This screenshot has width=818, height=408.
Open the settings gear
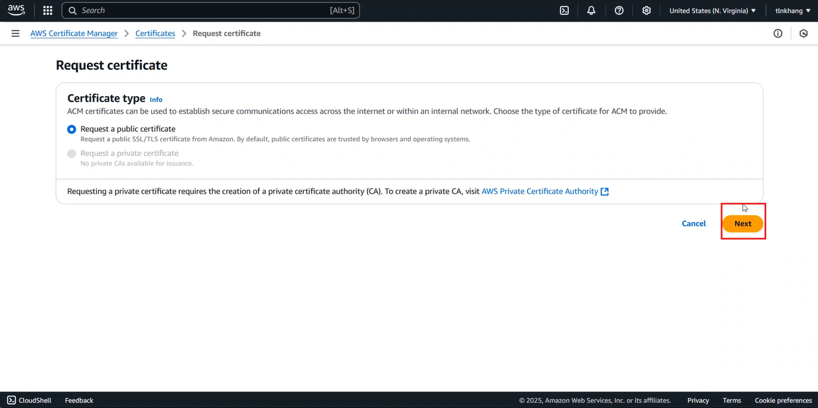tap(647, 11)
